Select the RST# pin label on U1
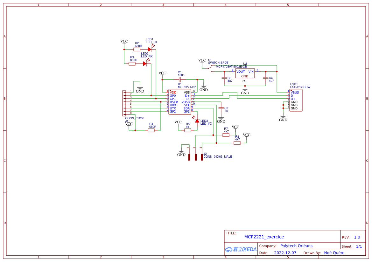372x262 pixels. click(174, 102)
